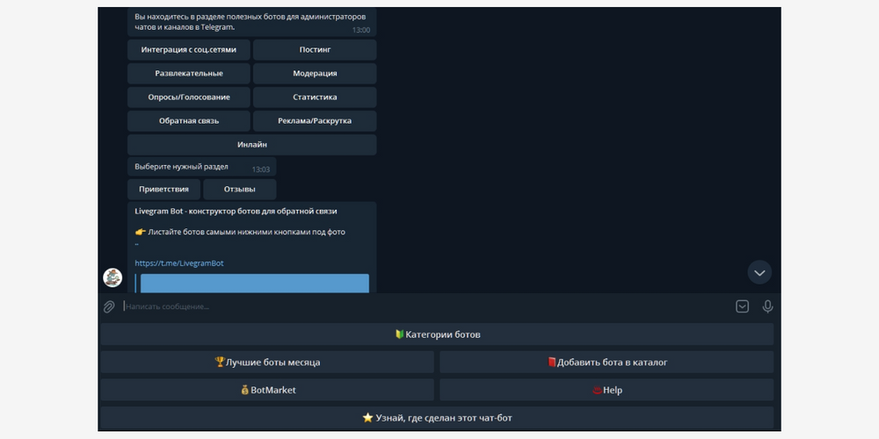Click the Help keyboard button
This screenshot has height=439, width=879.
coord(607,390)
